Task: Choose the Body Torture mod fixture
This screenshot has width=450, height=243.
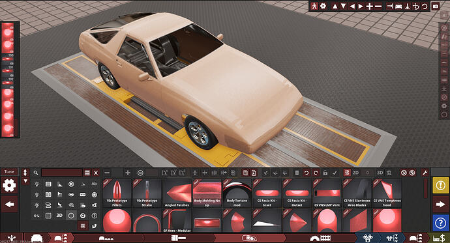Action: (x=237, y=193)
